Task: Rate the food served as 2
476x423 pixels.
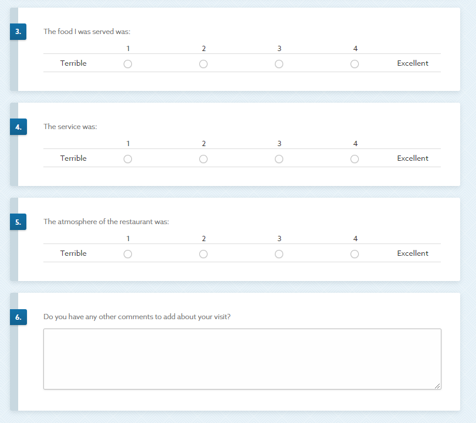Action: (x=203, y=64)
